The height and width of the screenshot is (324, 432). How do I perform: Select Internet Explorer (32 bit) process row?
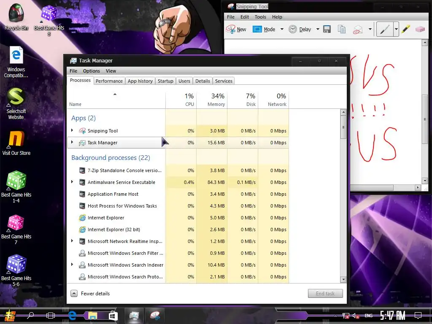tap(178, 229)
